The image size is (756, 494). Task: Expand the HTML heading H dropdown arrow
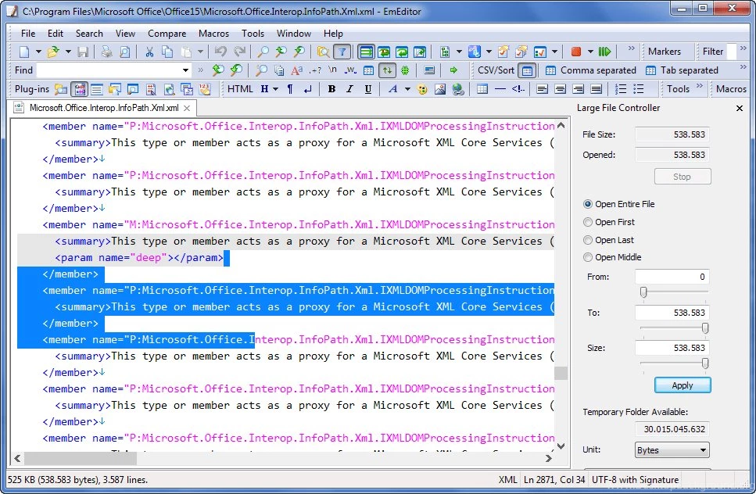[275, 88]
